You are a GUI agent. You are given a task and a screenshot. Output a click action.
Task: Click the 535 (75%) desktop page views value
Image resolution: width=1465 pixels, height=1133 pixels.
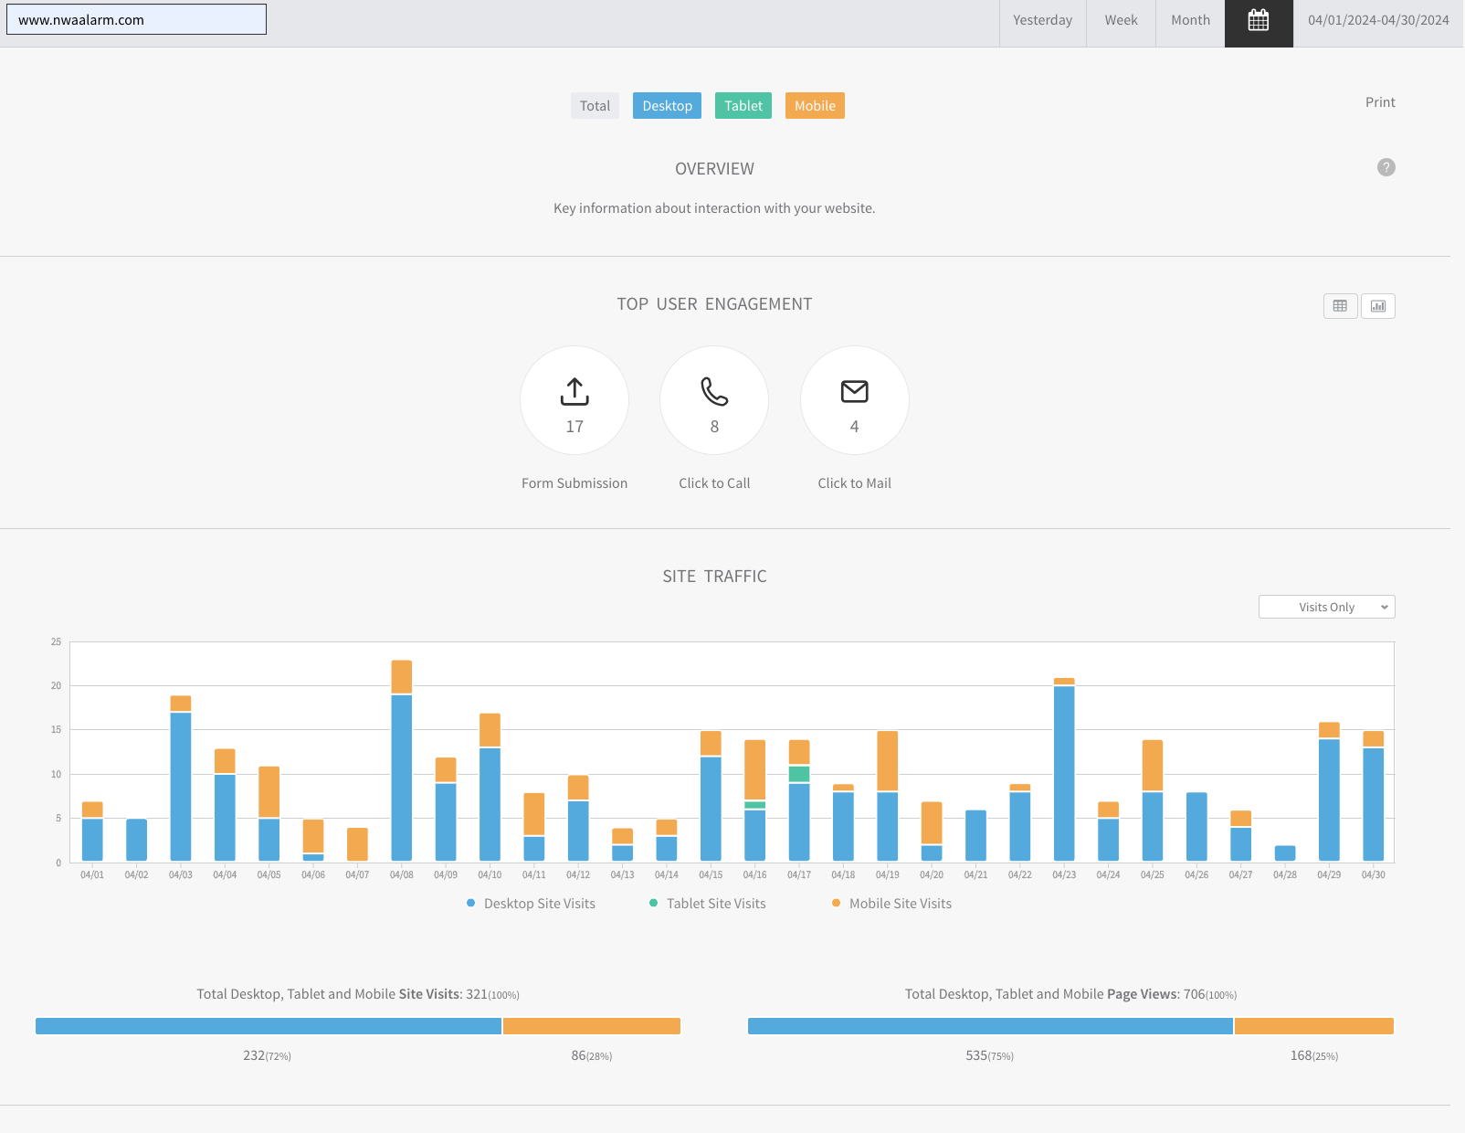990,1055
